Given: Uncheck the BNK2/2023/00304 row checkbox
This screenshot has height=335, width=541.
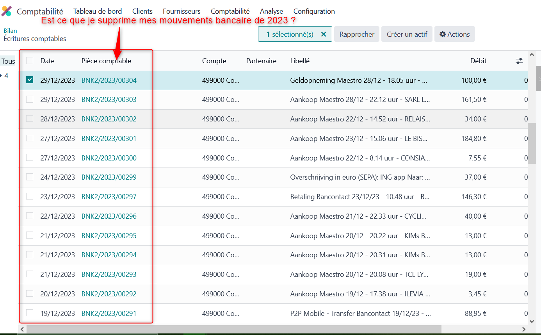Looking at the screenshot, I should (x=30, y=80).
